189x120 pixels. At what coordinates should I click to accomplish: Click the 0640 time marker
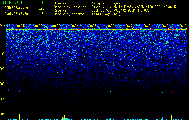tap(183, 26)
